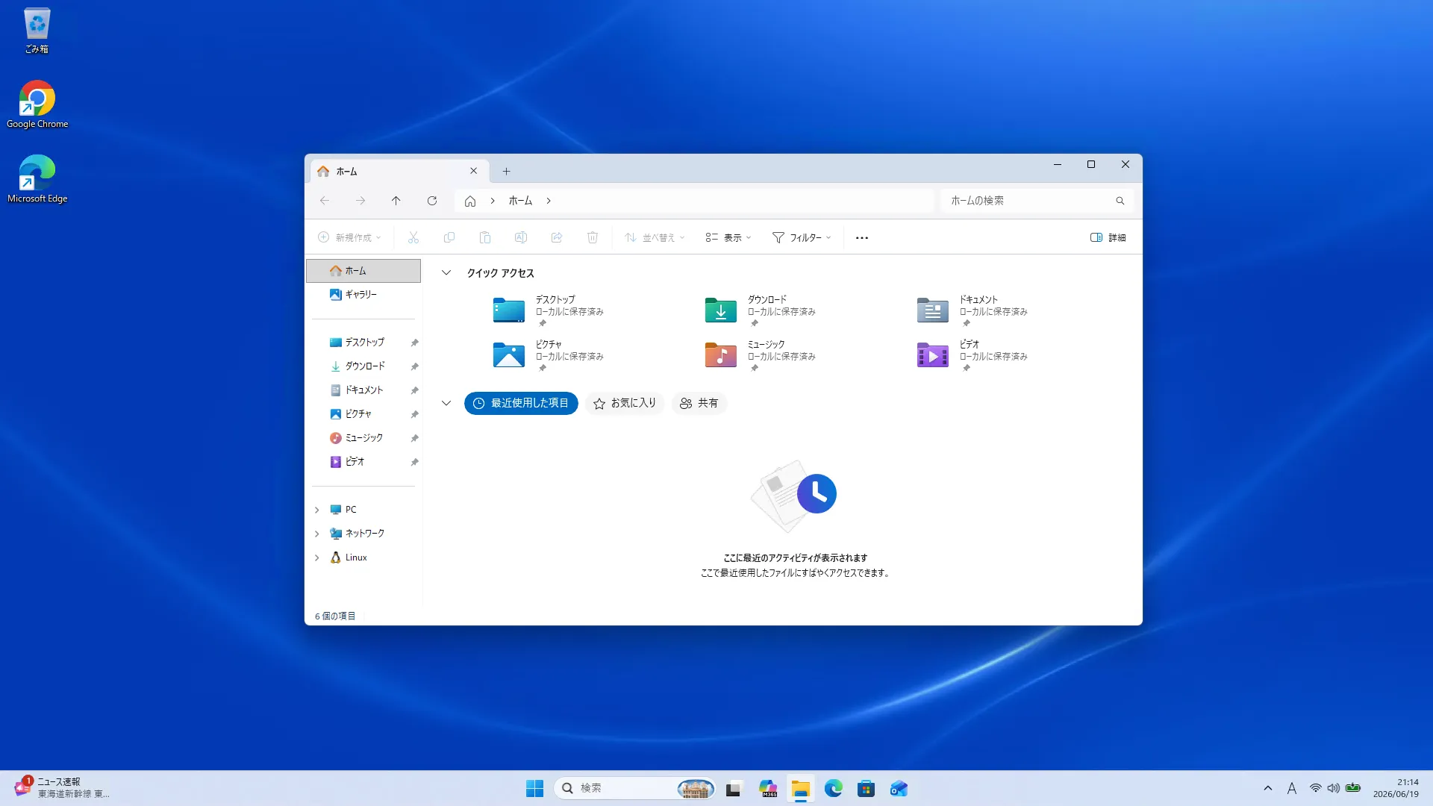The width and height of the screenshot is (1433, 806).
Task: Expand the PC tree node
Action: (317, 510)
